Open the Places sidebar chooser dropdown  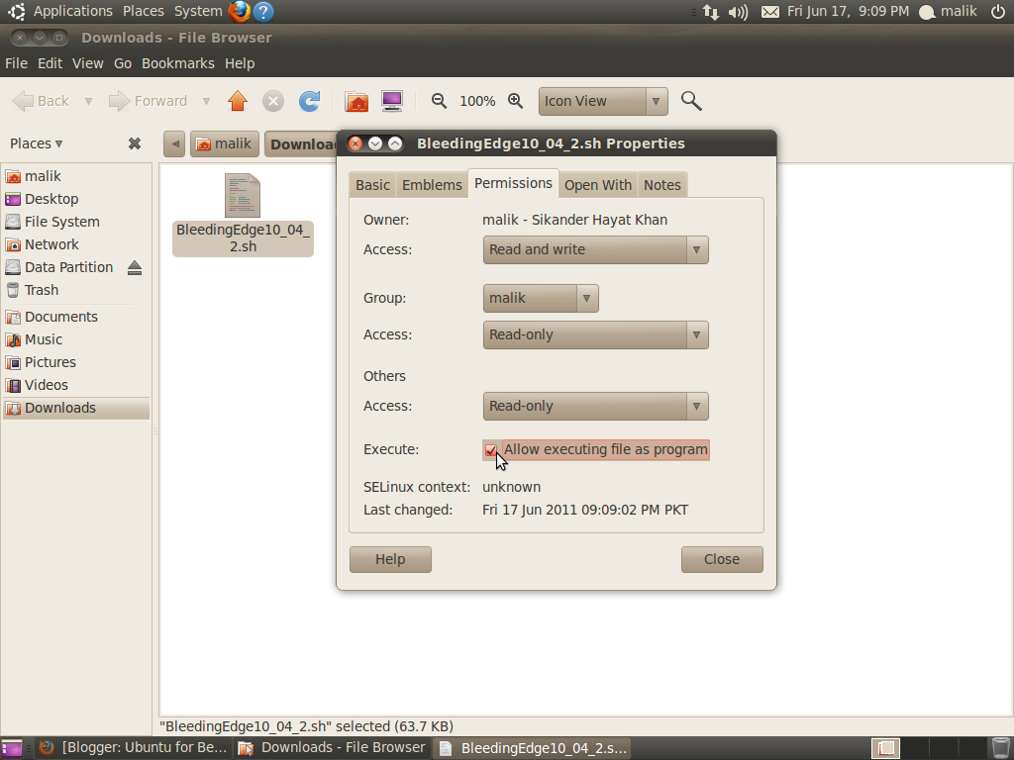click(37, 143)
